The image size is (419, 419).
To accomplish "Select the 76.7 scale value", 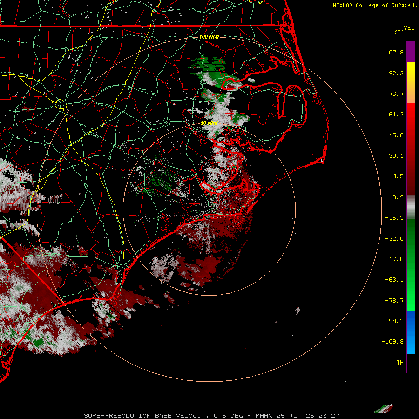I will [396, 94].
